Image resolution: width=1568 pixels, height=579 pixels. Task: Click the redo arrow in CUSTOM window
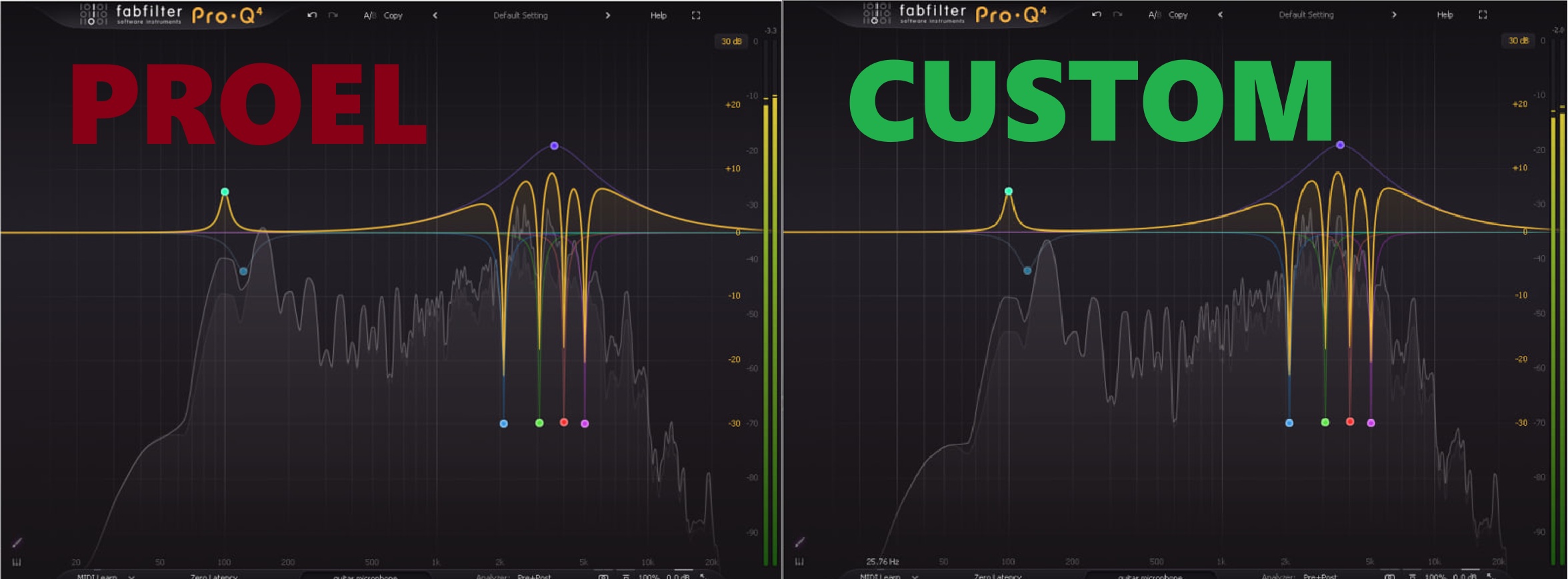(x=1117, y=15)
